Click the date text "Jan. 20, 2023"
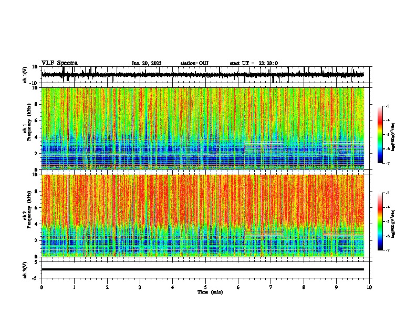The width and height of the screenshot is (416, 322). point(147,63)
